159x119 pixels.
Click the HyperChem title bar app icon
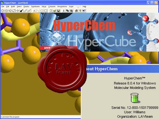[2, 3]
